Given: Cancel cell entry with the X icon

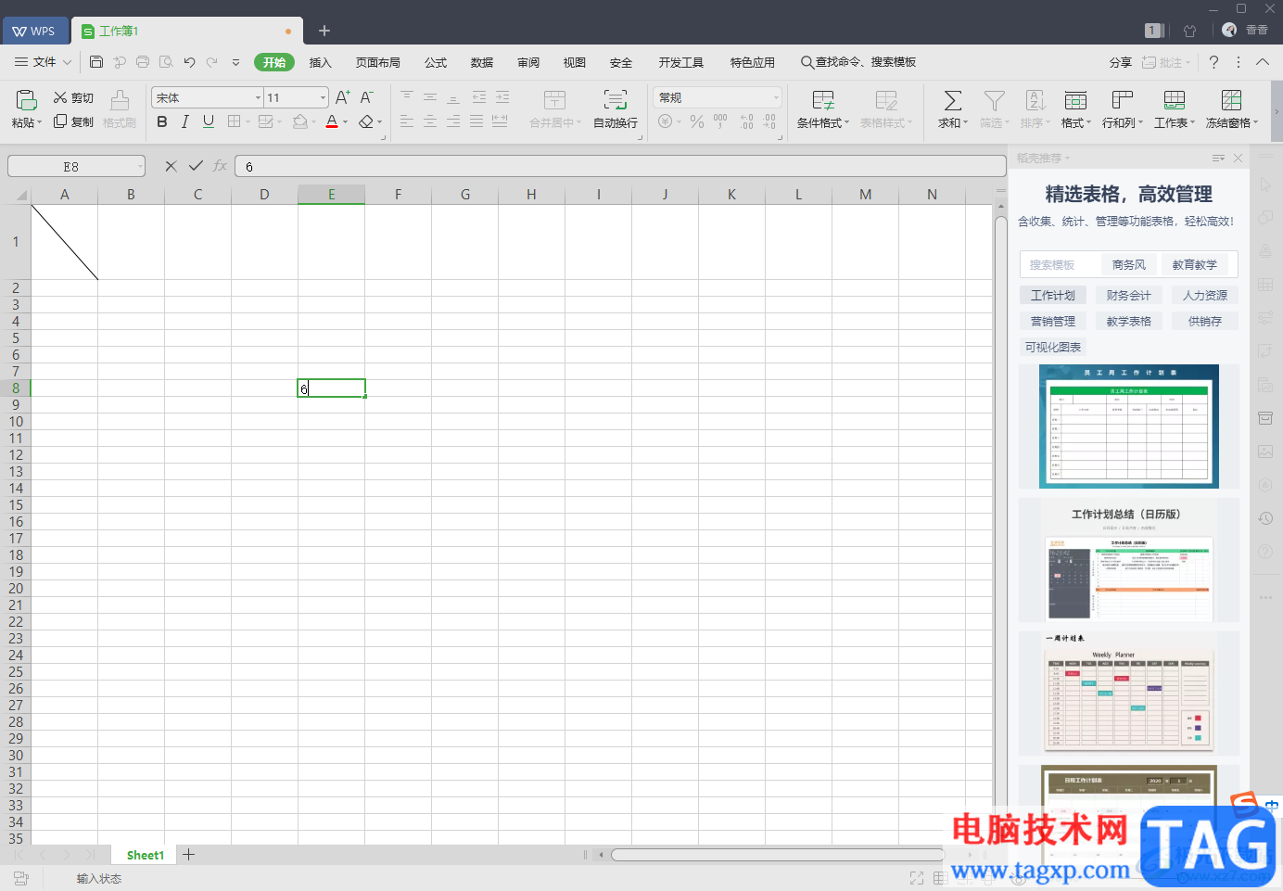Looking at the screenshot, I should click(x=171, y=166).
